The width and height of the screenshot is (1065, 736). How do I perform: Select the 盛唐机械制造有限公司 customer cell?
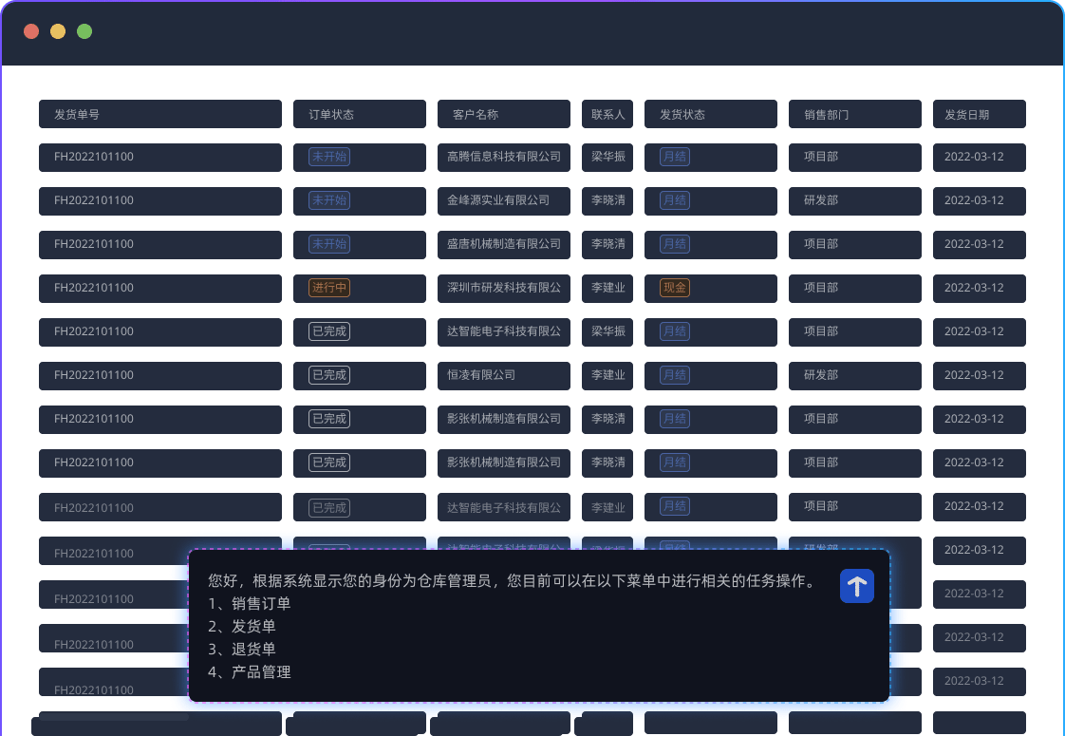[x=504, y=244]
